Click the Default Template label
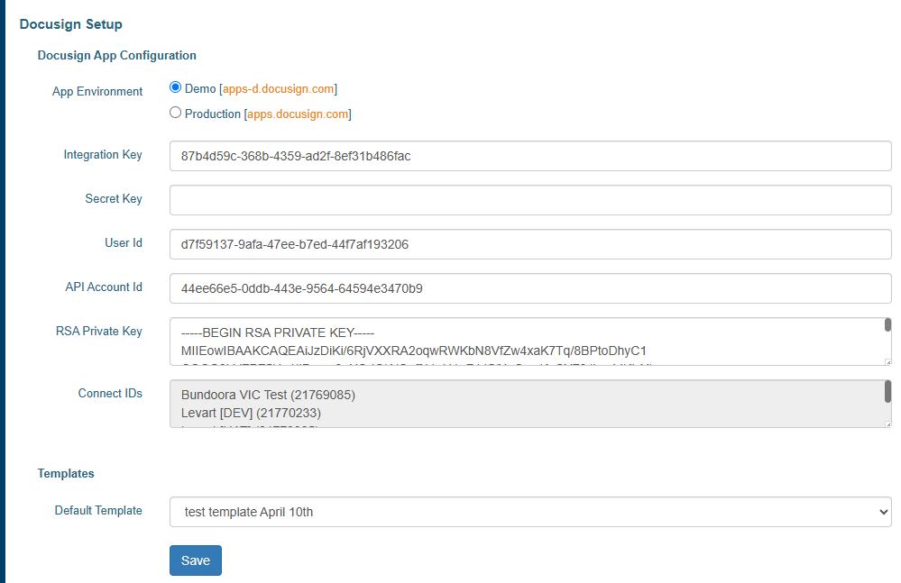Image resolution: width=901 pixels, height=583 pixels. click(98, 511)
